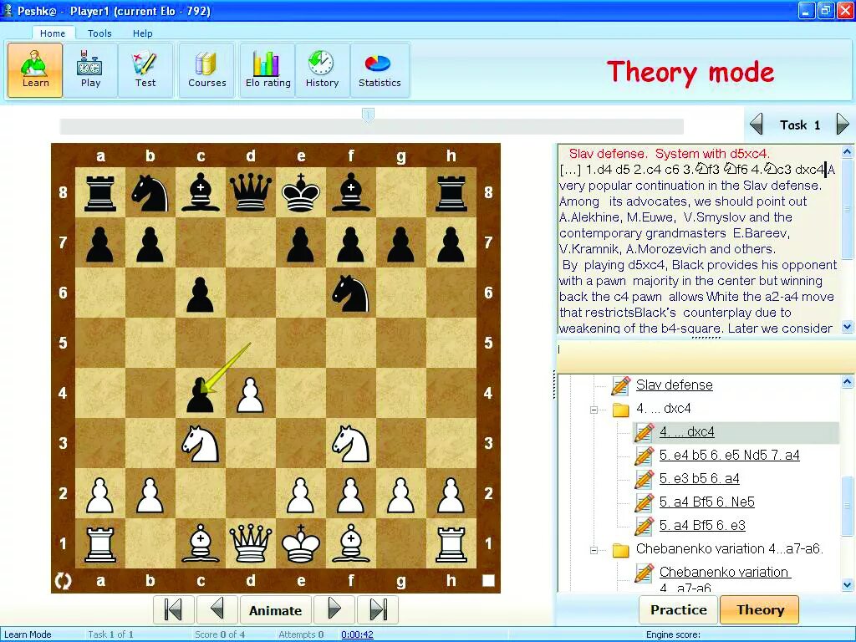Select the white king on e1

pos(301,543)
